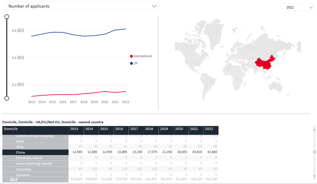The height and width of the screenshot is (184, 317).
Task: Open the Number of applicants dropdown
Action: (x=82, y=6)
